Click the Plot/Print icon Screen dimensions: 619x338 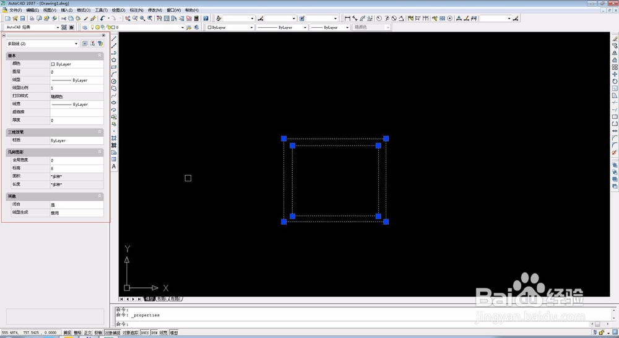click(32, 18)
